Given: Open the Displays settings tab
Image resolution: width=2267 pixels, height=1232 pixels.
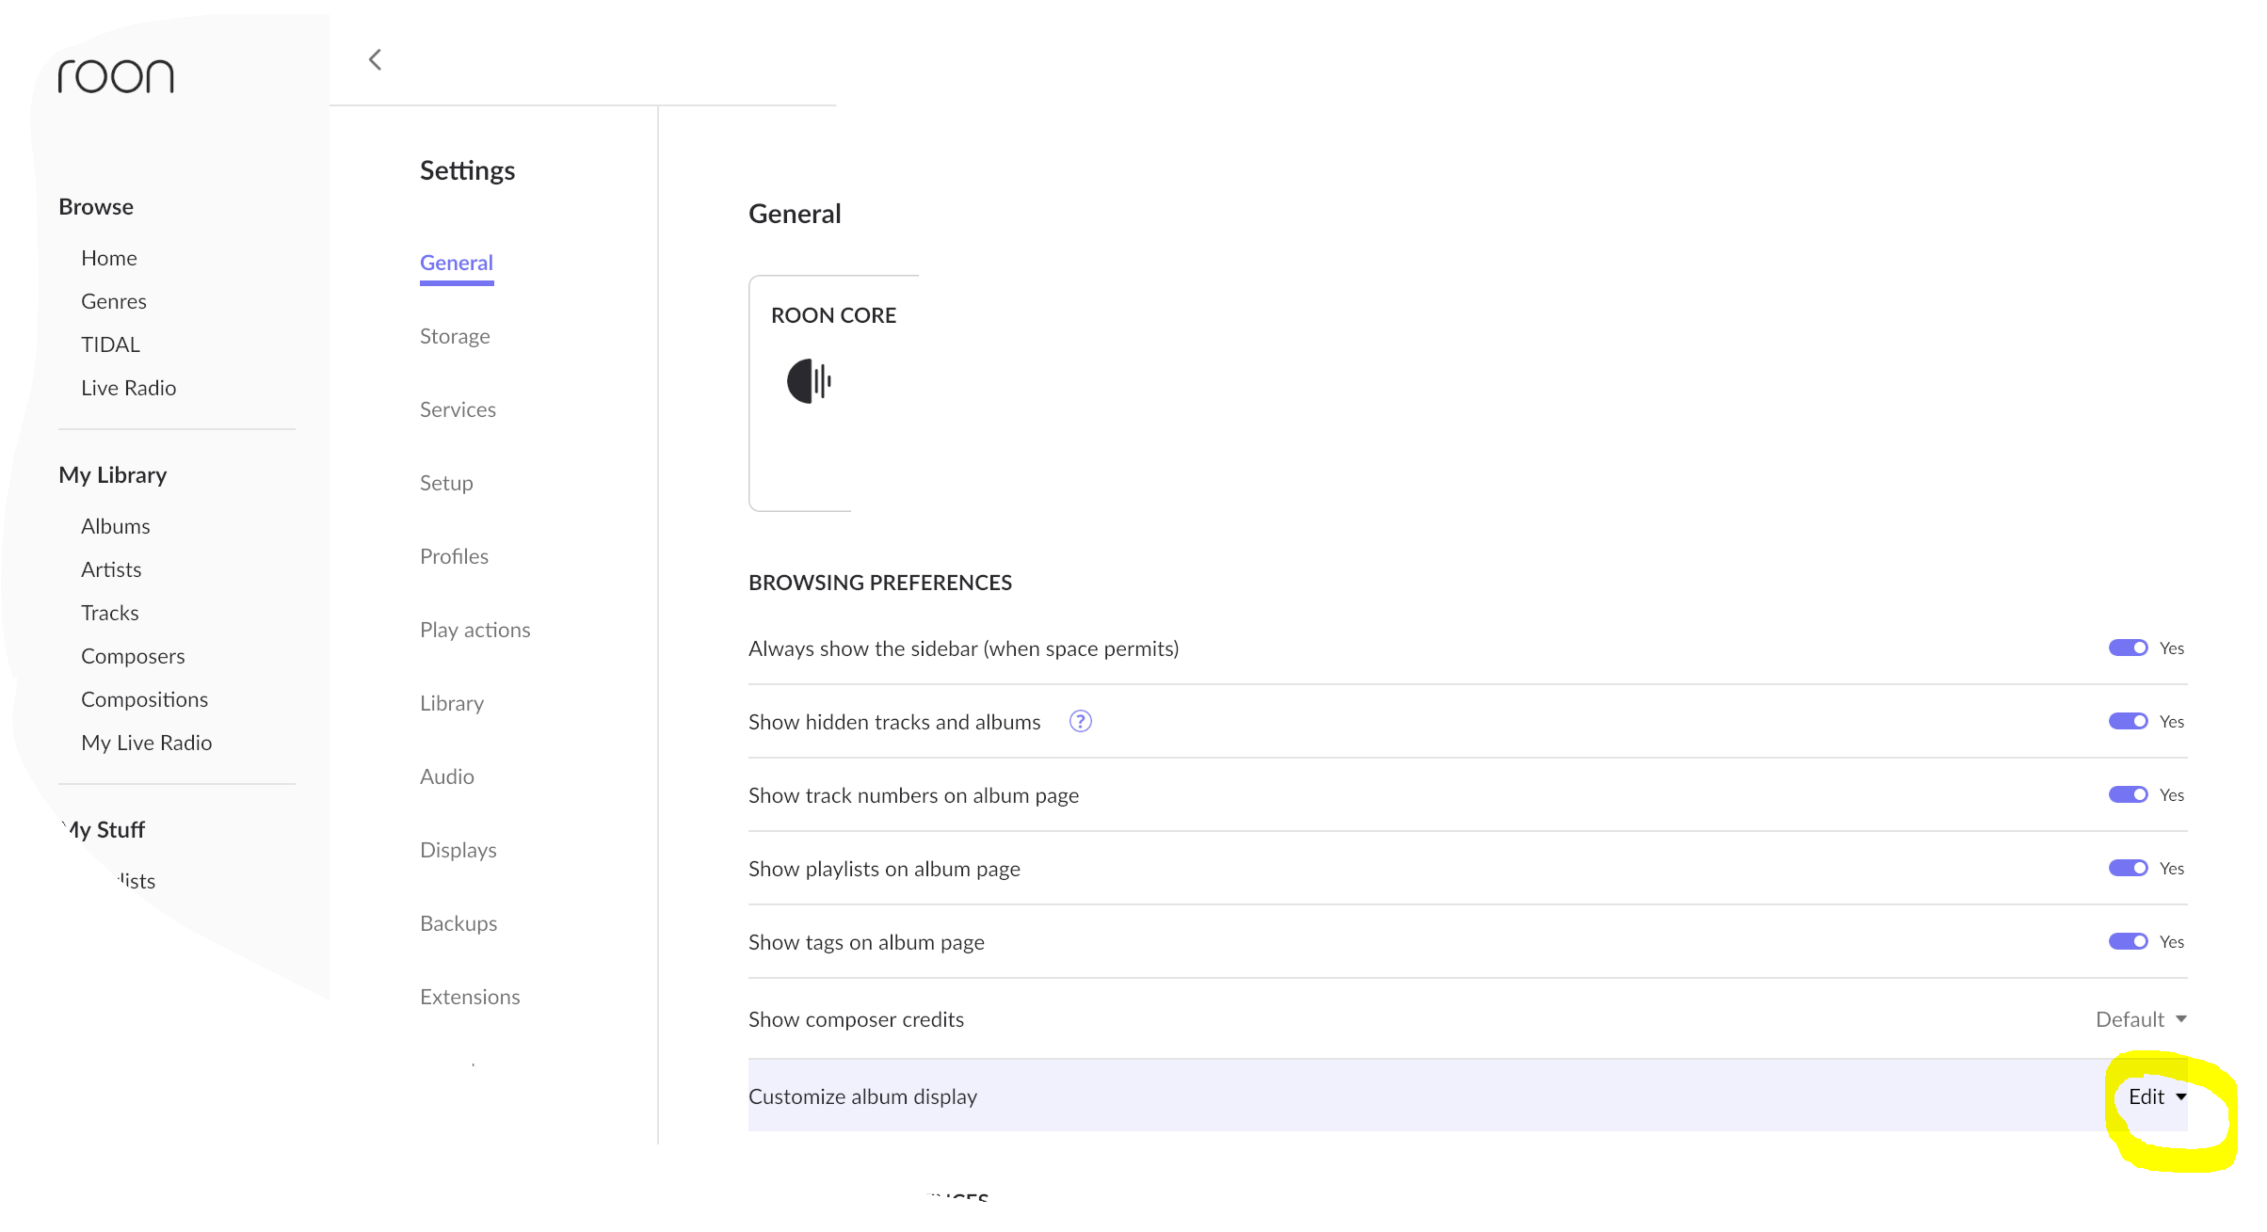Looking at the screenshot, I should click(458, 851).
